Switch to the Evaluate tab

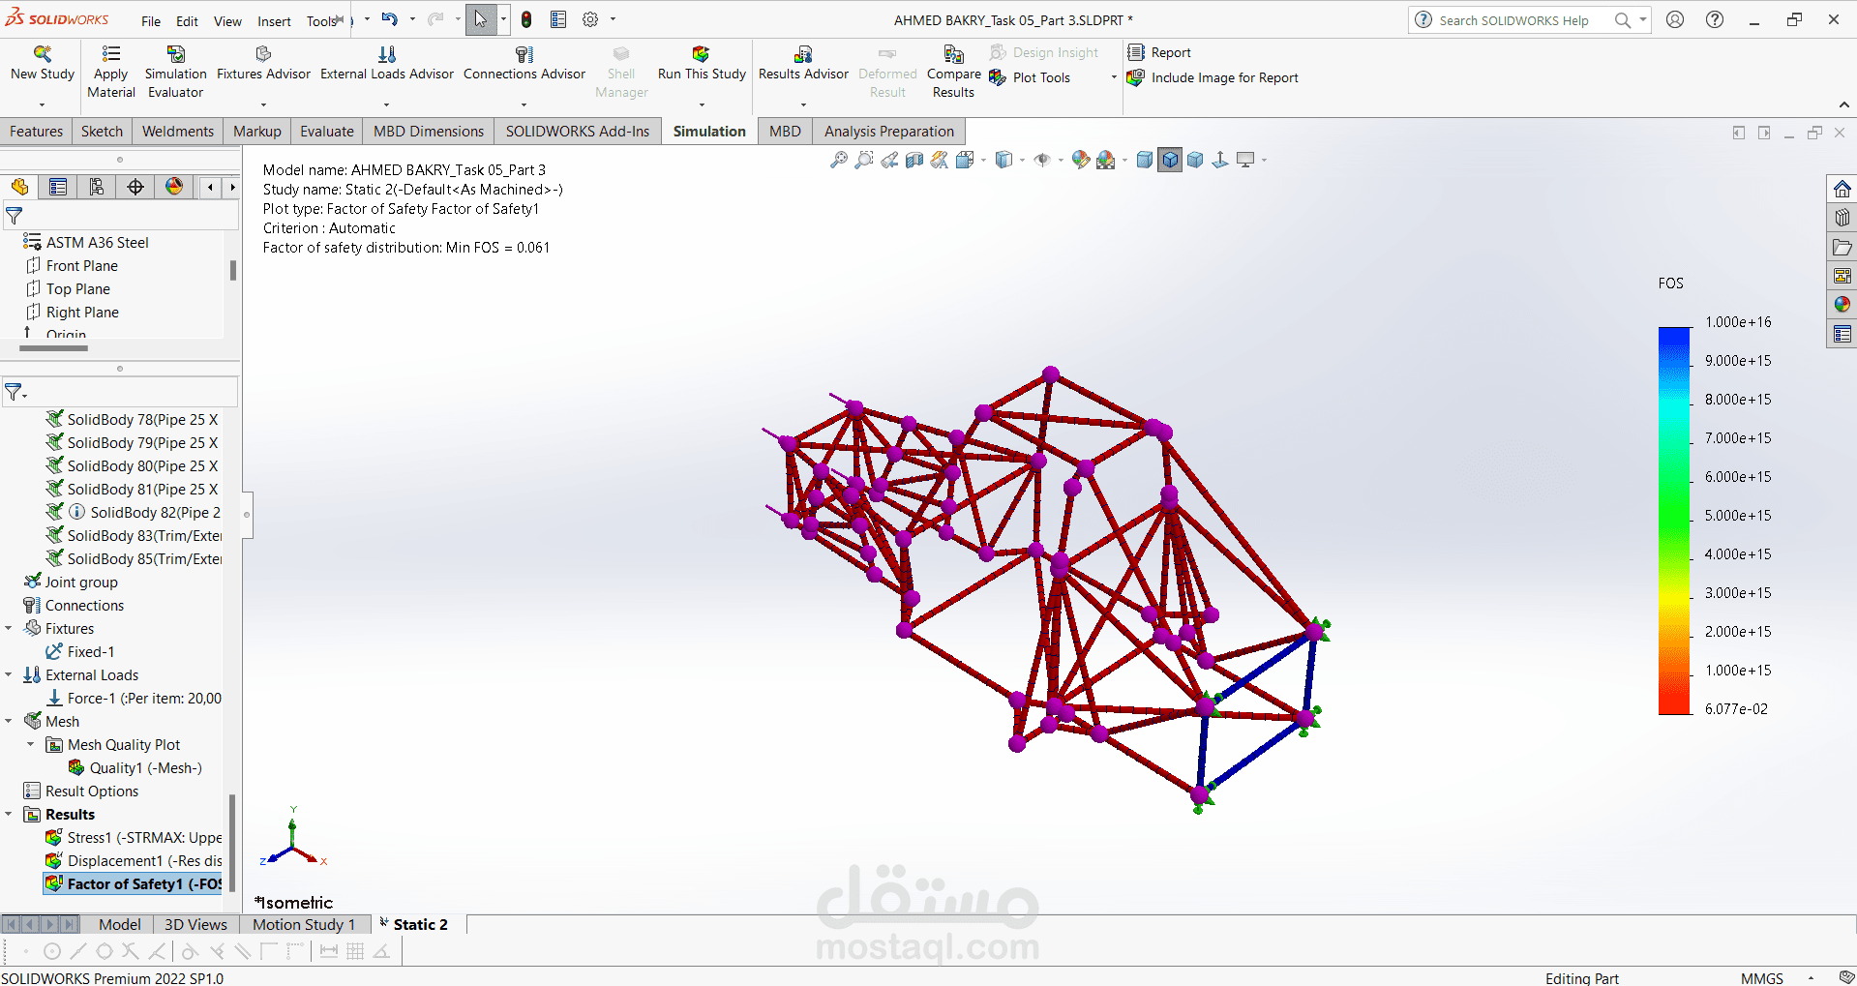tap(327, 132)
